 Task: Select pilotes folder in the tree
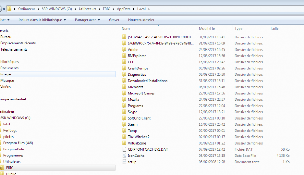coord(9,137)
